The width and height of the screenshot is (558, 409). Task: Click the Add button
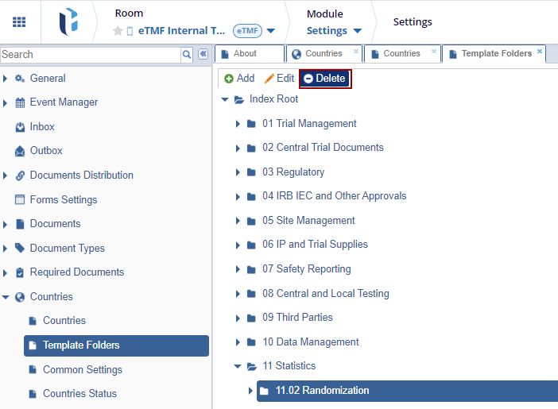[x=239, y=79]
